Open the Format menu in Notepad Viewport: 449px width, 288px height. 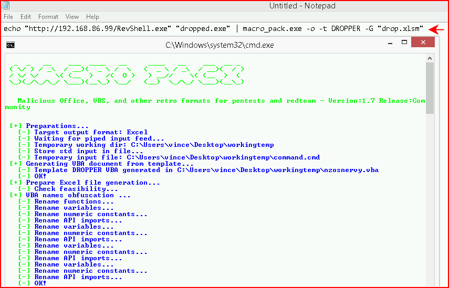[48, 17]
